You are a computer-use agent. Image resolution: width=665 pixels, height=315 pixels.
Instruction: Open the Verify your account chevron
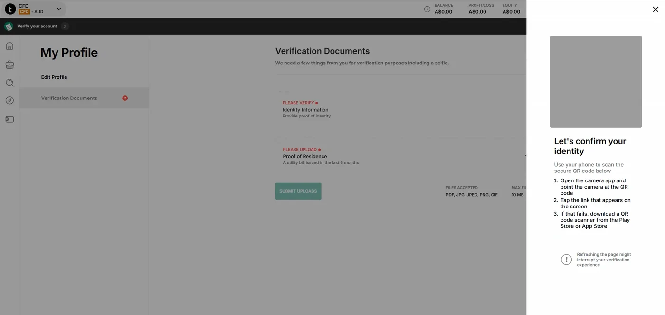tap(65, 27)
